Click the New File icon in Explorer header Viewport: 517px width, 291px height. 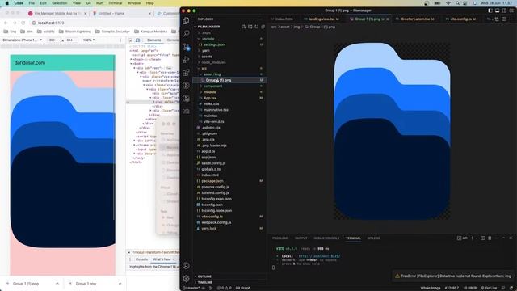pyautogui.click(x=243, y=27)
